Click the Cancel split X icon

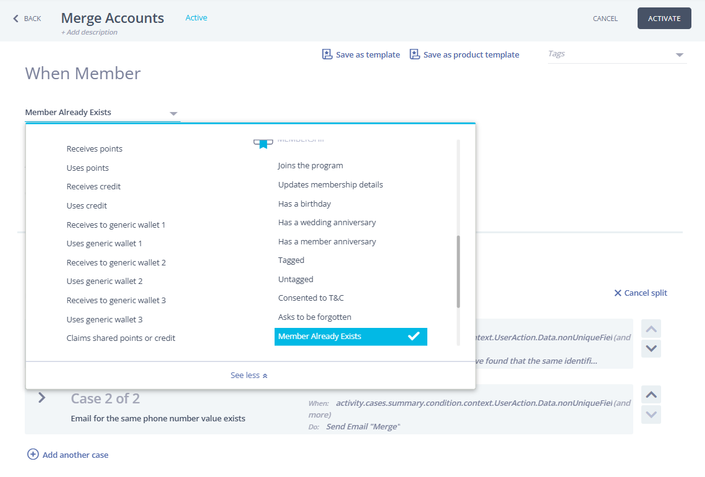(x=617, y=293)
